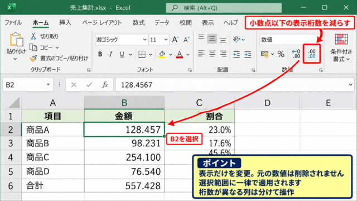
Task: Click the Name Box showing B2
Action: pyautogui.click(x=28, y=85)
